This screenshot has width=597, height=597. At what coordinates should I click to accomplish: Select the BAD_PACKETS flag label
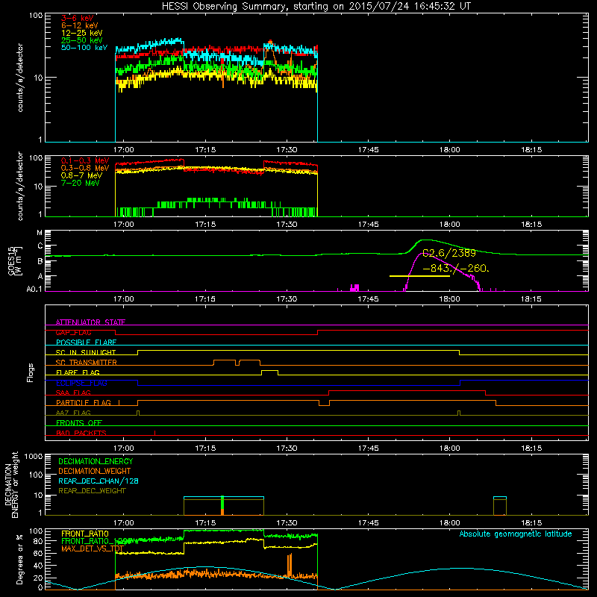(81, 434)
